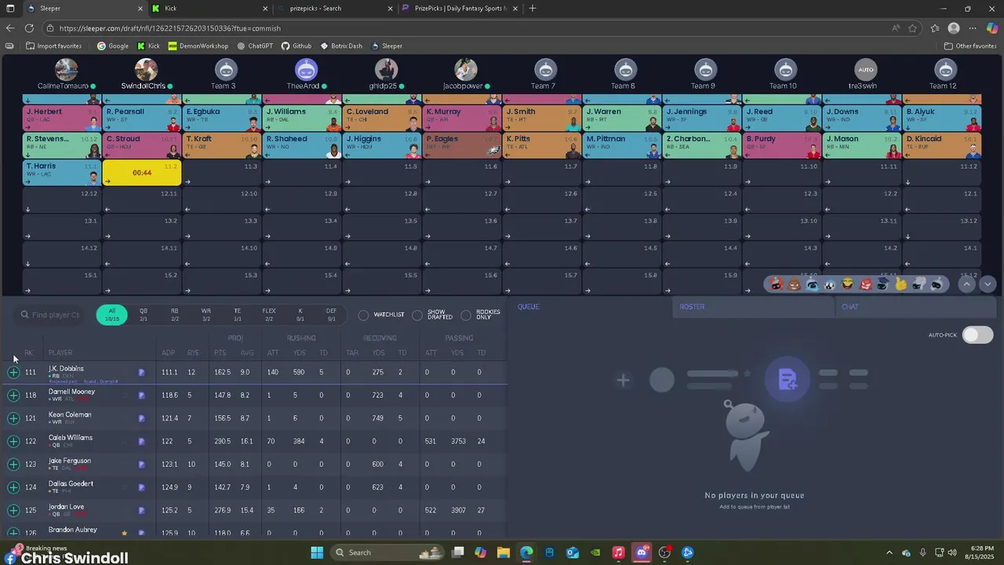Filter players by TE position
This screenshot has width=1004, height=565.
click(238, 315)
